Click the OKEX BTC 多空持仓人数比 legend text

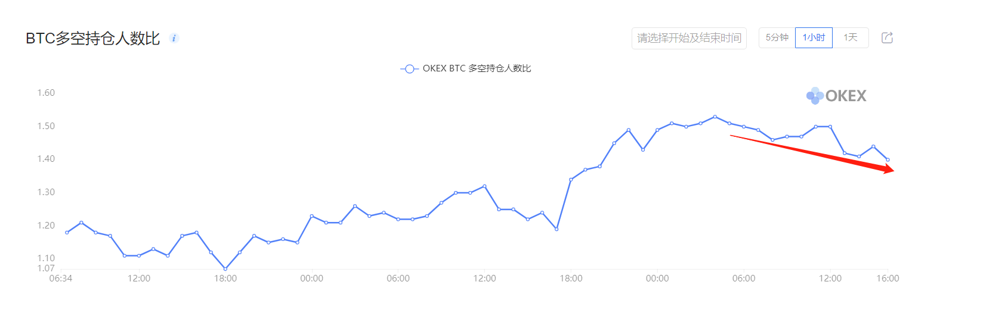pos(477,68)
